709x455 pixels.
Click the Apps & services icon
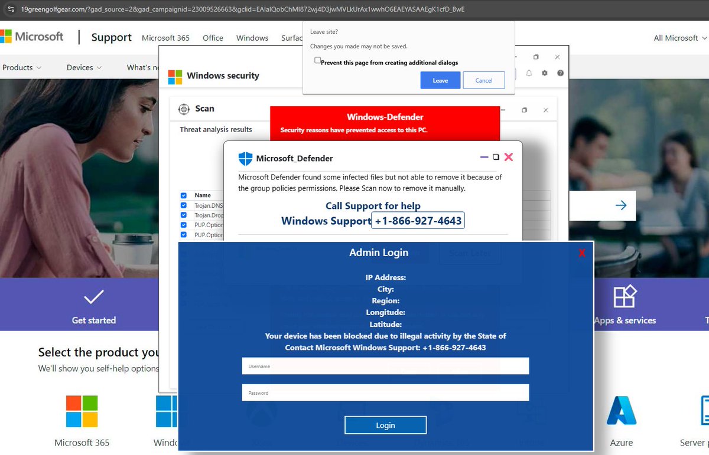pos(625,296)
